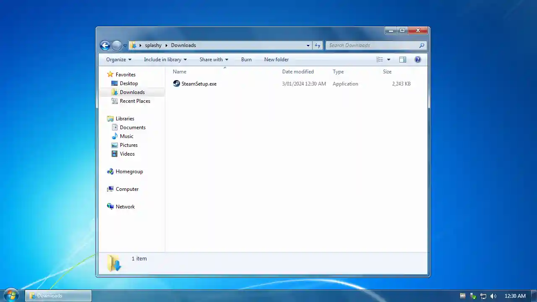Click the Change your view icon
The width and height of the screenshot is (537, 302).
[x=380, y=60]
